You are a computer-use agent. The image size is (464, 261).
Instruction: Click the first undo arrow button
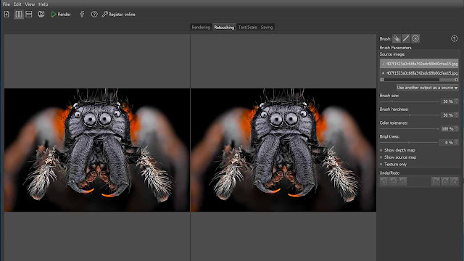pyautogui.click(x=384, y=181)
